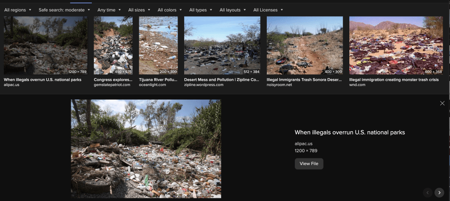
Task: Open the All layouts filter
Action: click(x=232, y=10)
